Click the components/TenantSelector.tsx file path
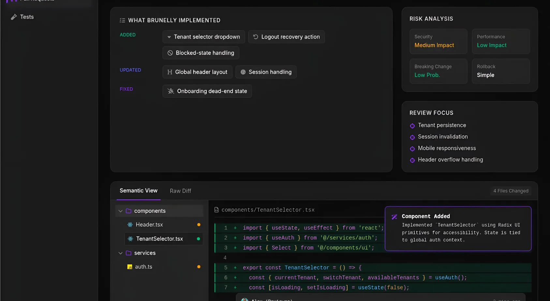The height and width of the screenshot is (301, 550). point(268,210)
